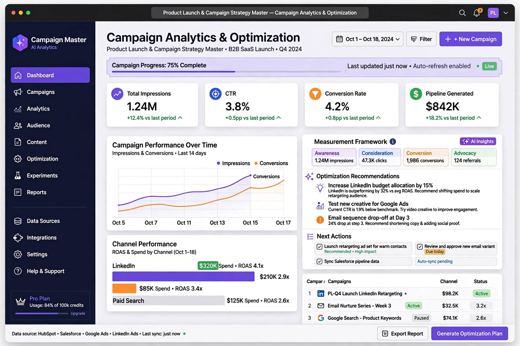
Task: Click the Conversion Rate funnel icon
Action: [x=315, y=94]
